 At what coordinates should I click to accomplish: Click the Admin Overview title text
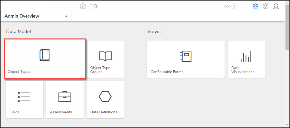pos(22,16)
